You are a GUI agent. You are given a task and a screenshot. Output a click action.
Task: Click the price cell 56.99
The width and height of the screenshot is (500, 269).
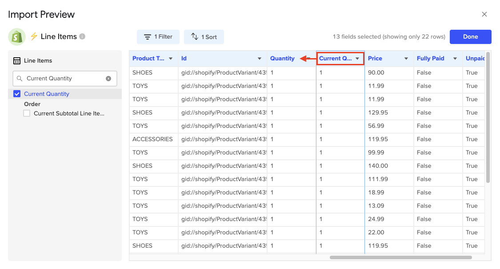389,126
